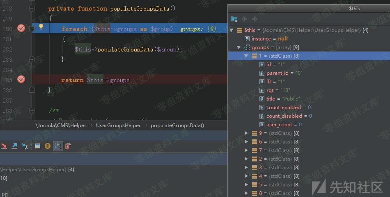Expand the 9 = {stdClass} entry
The width and height of the screenshot is (390, 197).
pyautogui.click(x=246, y=133)
